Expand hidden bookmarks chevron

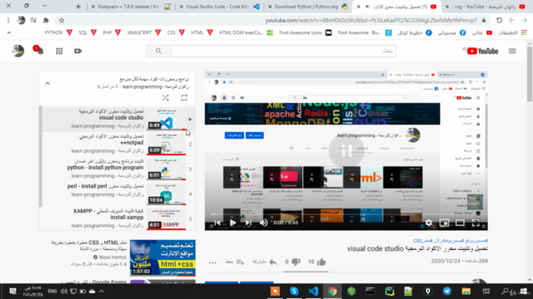pos(9,32)
